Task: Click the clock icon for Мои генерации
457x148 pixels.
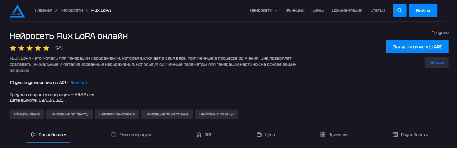Action: [x=114, y=134]
